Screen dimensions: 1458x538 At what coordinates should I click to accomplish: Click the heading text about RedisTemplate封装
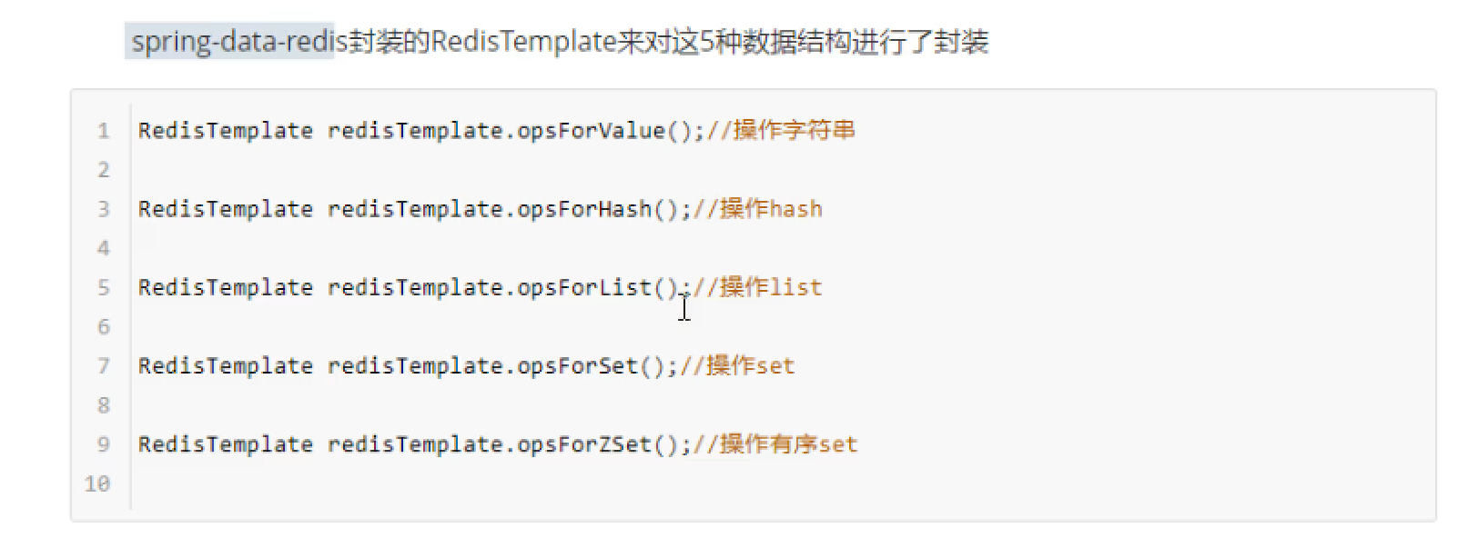560,42
